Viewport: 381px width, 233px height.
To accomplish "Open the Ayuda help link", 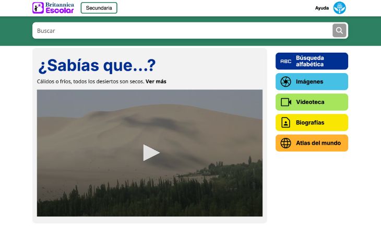I will (322, 8).
